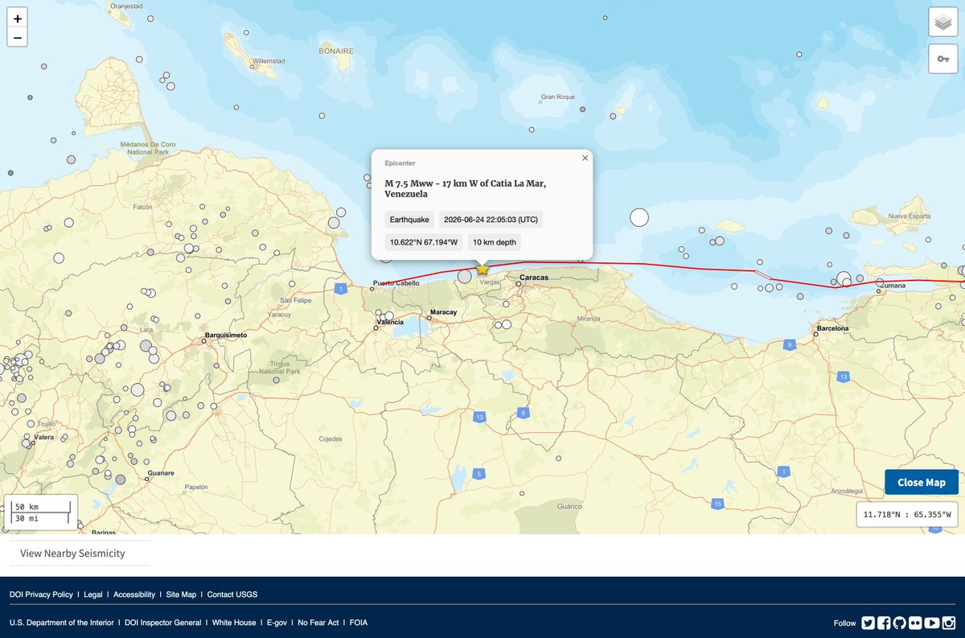Open USGS Instagram page
The height and width of the screenshot is (638, 965).
pyautogui.click(x=949, y=623)
